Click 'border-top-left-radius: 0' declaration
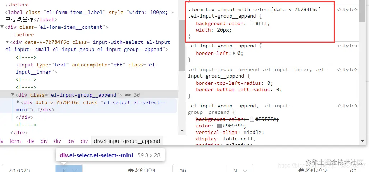The width and height of the screenshot is (369, 172). [x=234, y=83]
